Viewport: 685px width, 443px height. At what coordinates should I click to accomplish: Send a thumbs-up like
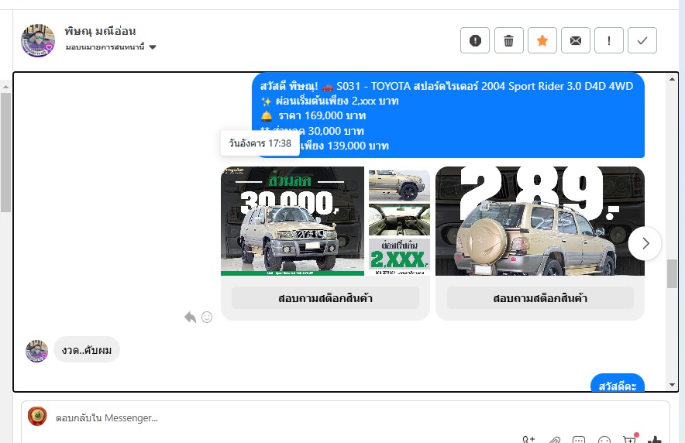654,439
